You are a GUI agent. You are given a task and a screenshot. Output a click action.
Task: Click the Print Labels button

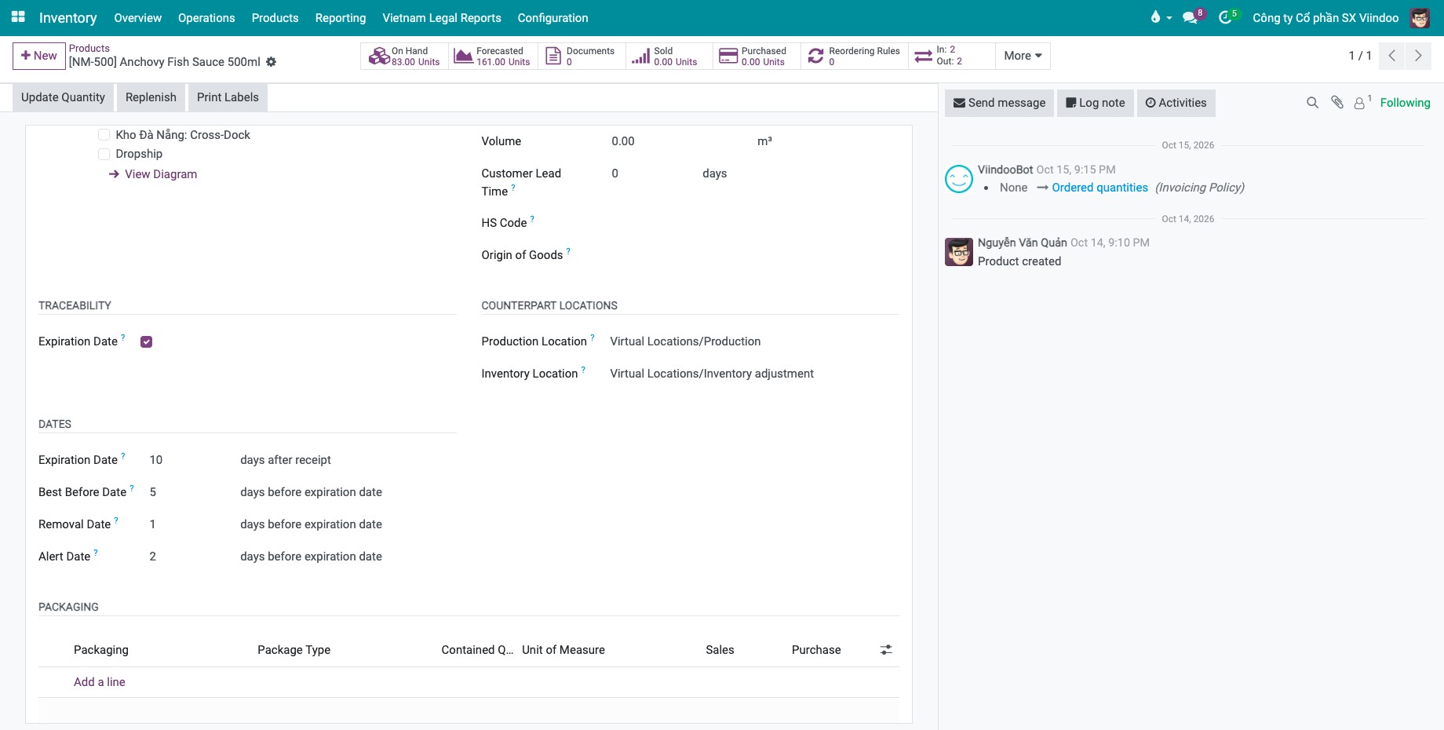pos(228,97)
